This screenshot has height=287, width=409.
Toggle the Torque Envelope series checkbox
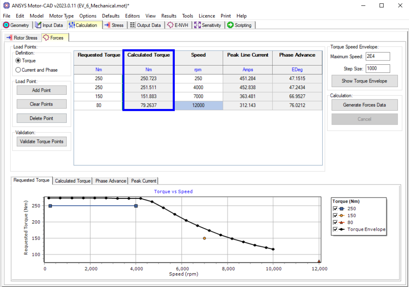click(335, 230)
